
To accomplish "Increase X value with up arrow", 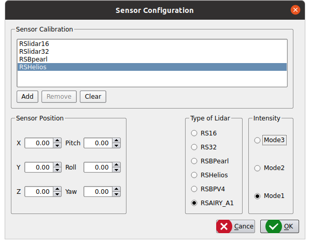I will point(58,140).
